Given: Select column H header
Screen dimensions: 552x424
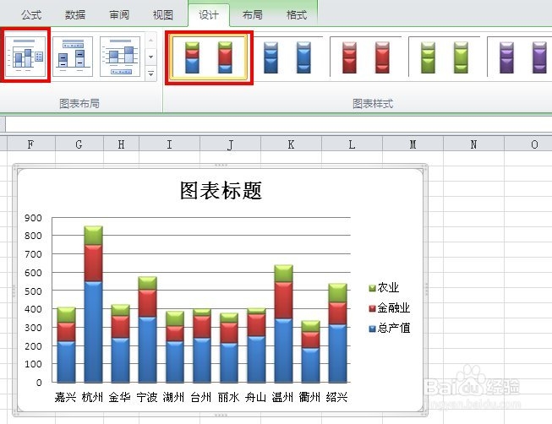Looking at the screenshot, I should 121,144.
